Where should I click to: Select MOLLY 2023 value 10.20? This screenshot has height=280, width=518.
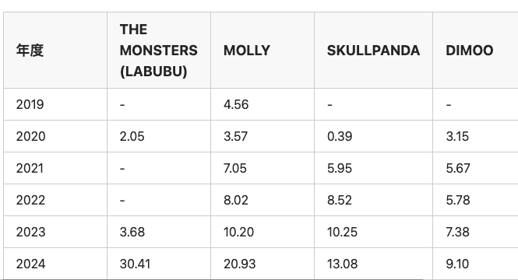(238, 232)
